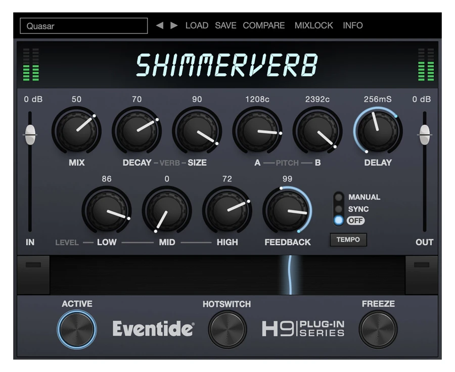Click the MID level knob
The width and height of the screenshot is (455, 372).
pos(167,211)
